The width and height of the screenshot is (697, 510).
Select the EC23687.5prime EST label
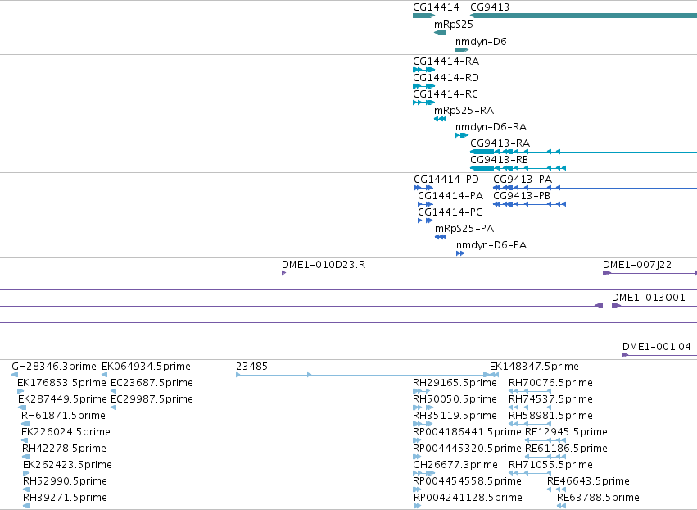click(152, 383)
